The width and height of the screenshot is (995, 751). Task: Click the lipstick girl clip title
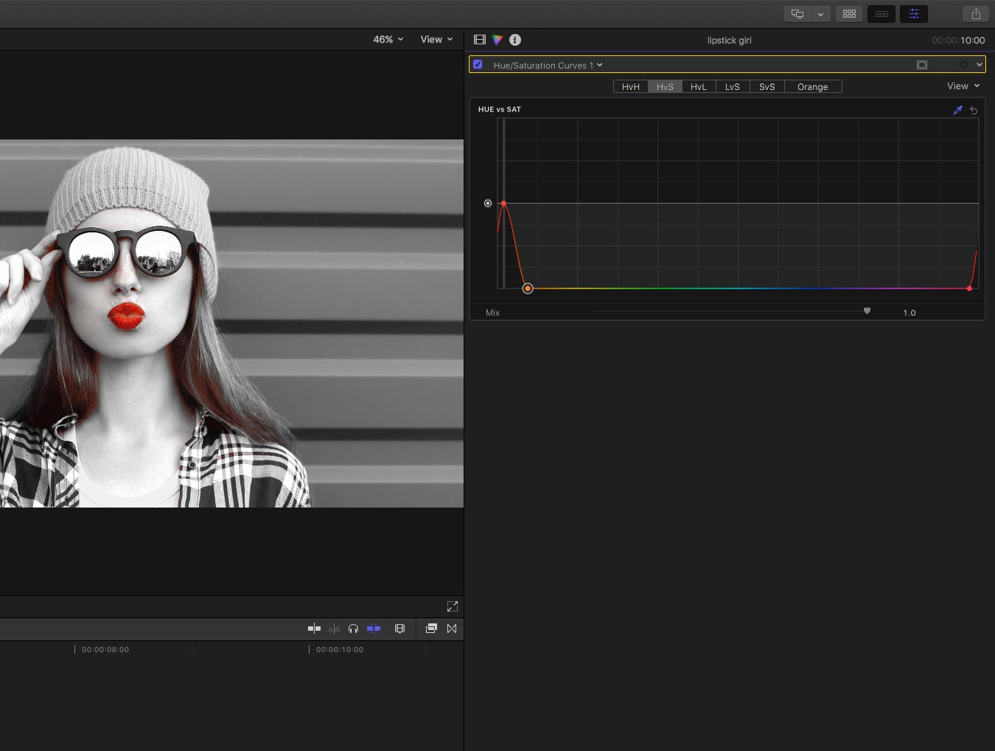pos(729,41)
